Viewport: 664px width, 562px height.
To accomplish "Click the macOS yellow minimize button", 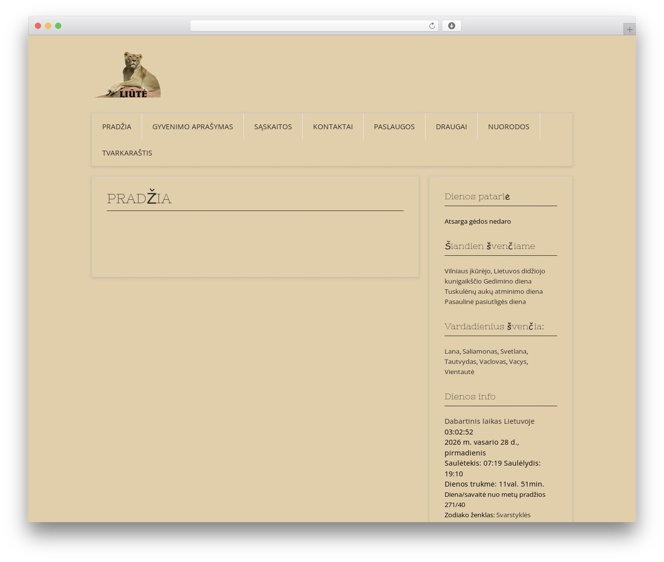I will coord(48,26).
